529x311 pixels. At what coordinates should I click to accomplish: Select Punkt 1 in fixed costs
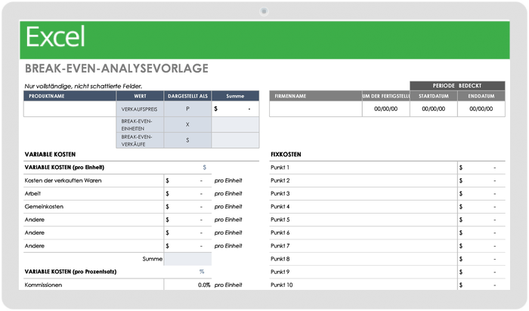point(280,168)
